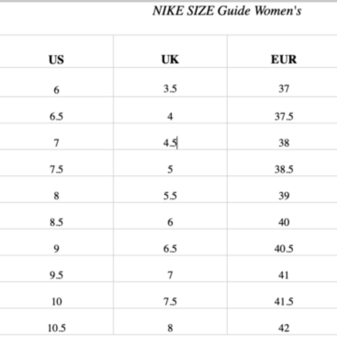Click the US size 6 cell
The image size is (337, 337).
point(56,90)
